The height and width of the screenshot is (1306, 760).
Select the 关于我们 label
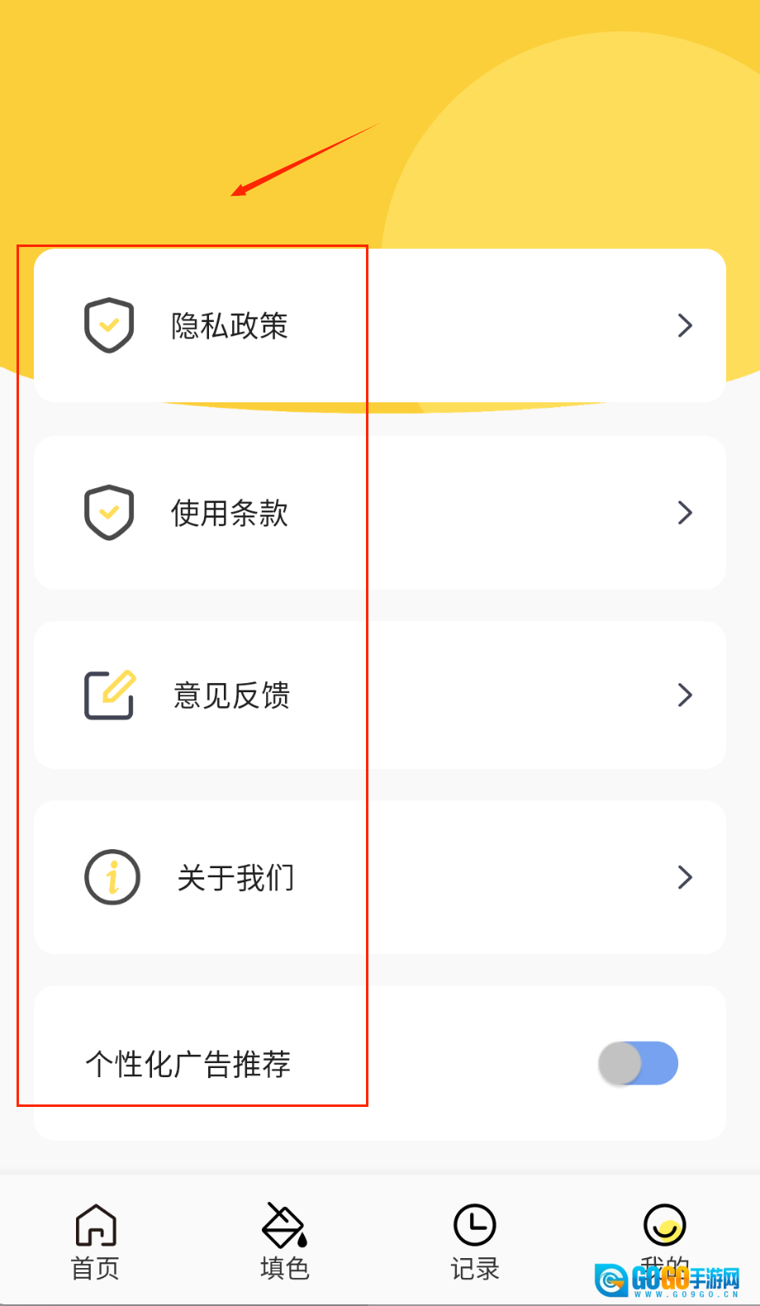pyautogui.click(x=236, y=878)
